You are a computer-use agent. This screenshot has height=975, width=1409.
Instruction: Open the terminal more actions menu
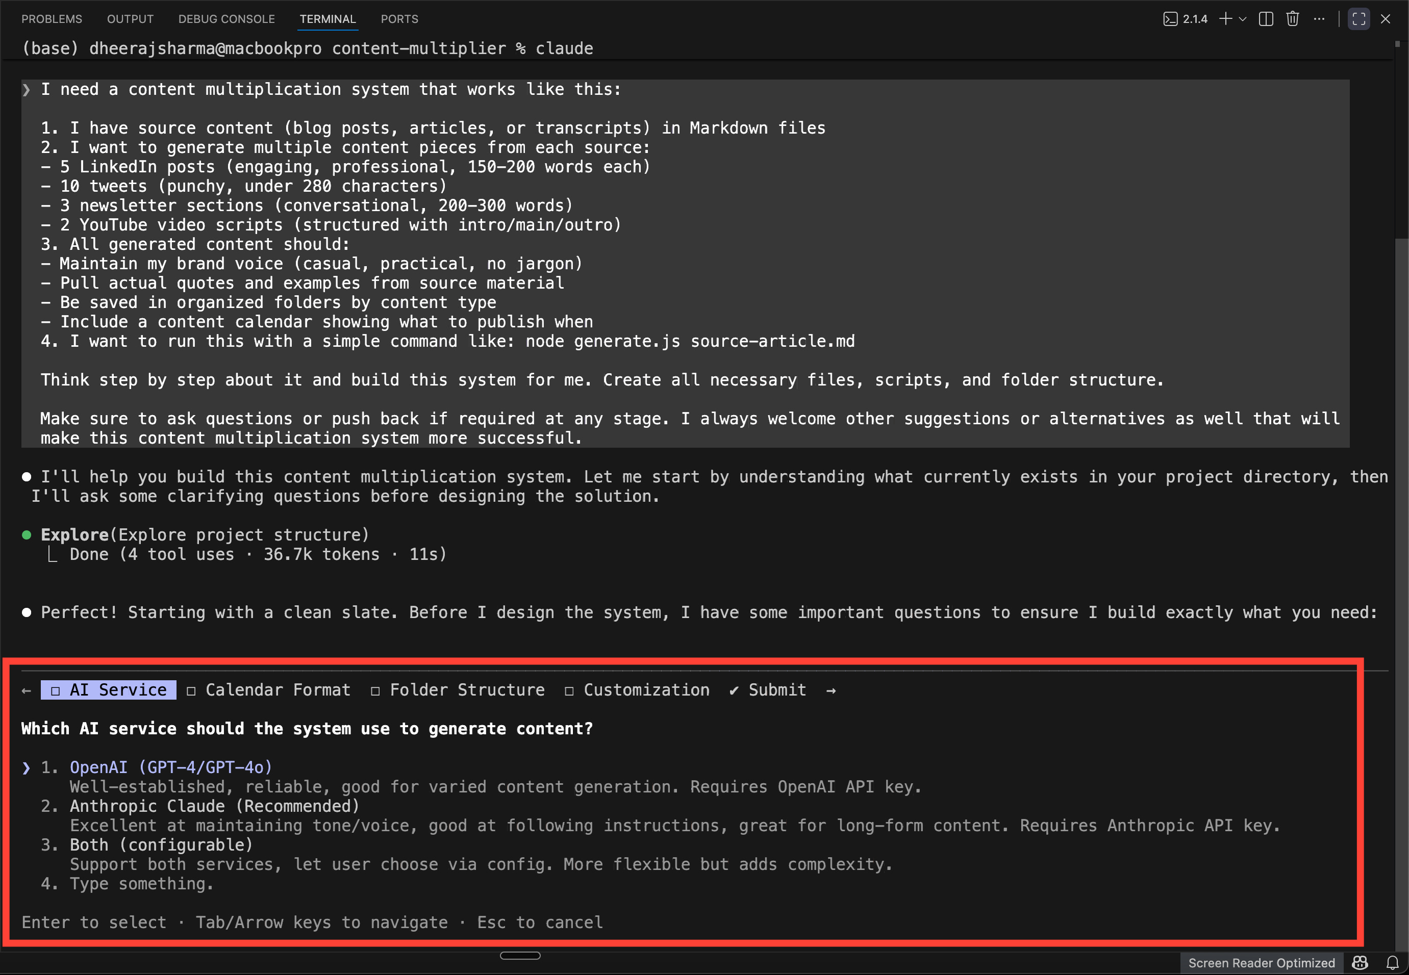[1319, 19]
